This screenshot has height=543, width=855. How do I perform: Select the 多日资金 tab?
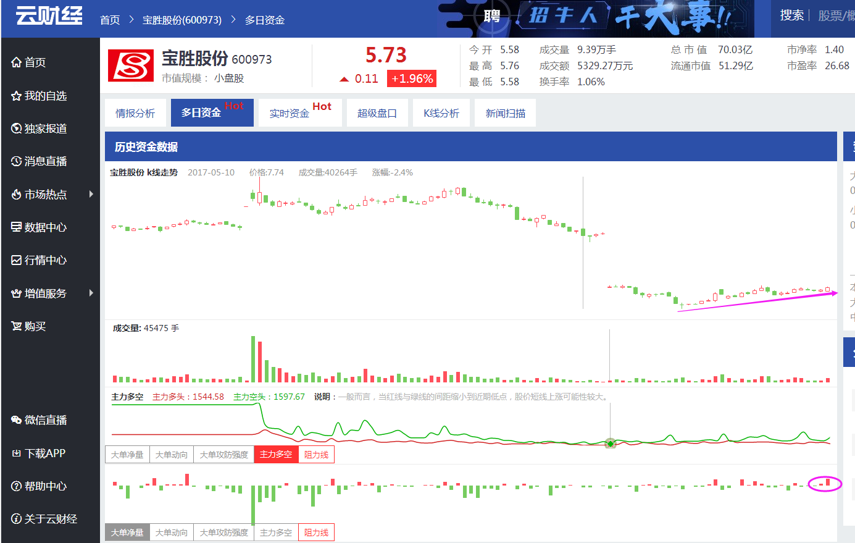[212, 113]
